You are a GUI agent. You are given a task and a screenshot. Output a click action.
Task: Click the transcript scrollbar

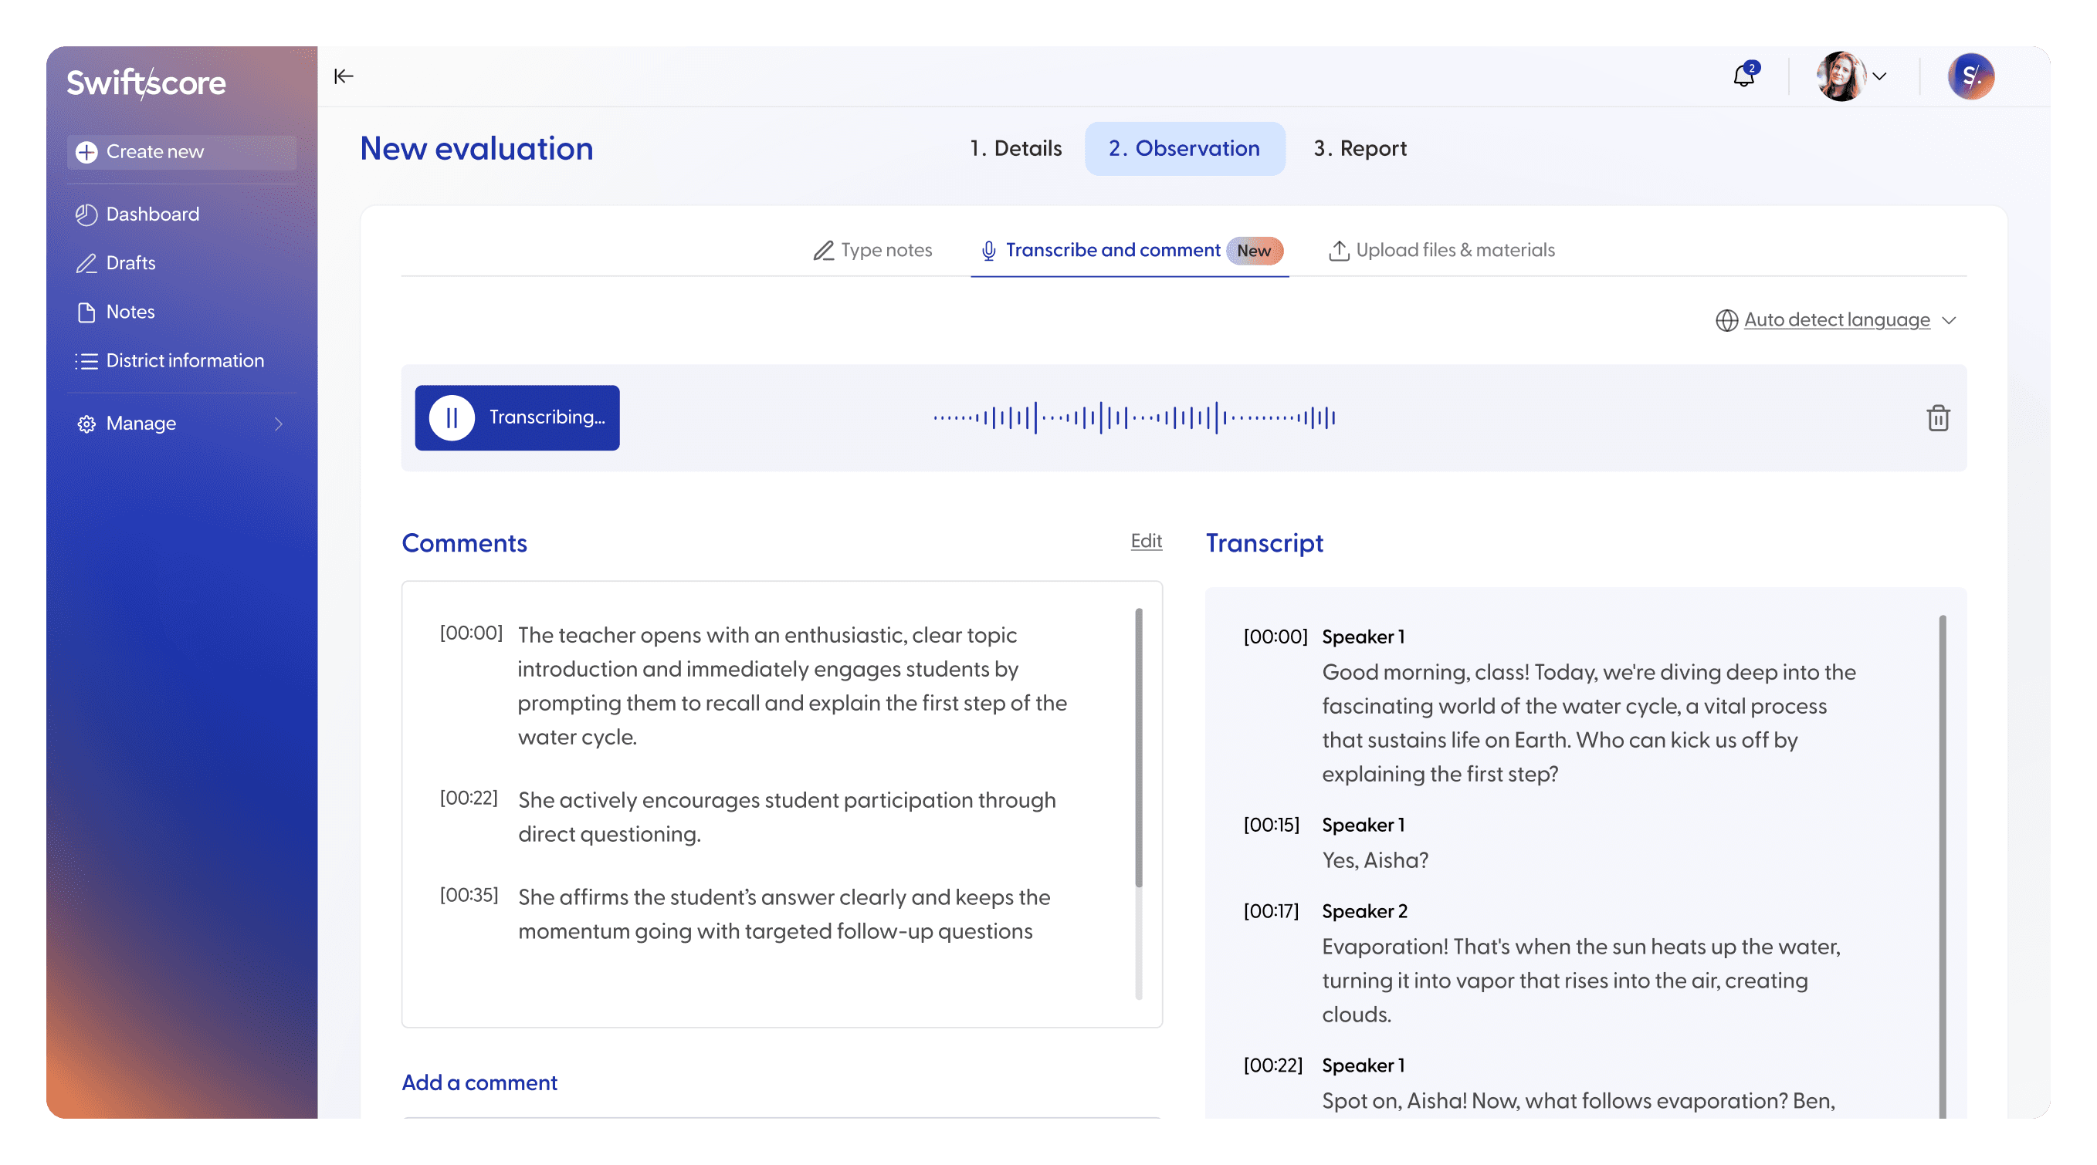coord(1943,854)
